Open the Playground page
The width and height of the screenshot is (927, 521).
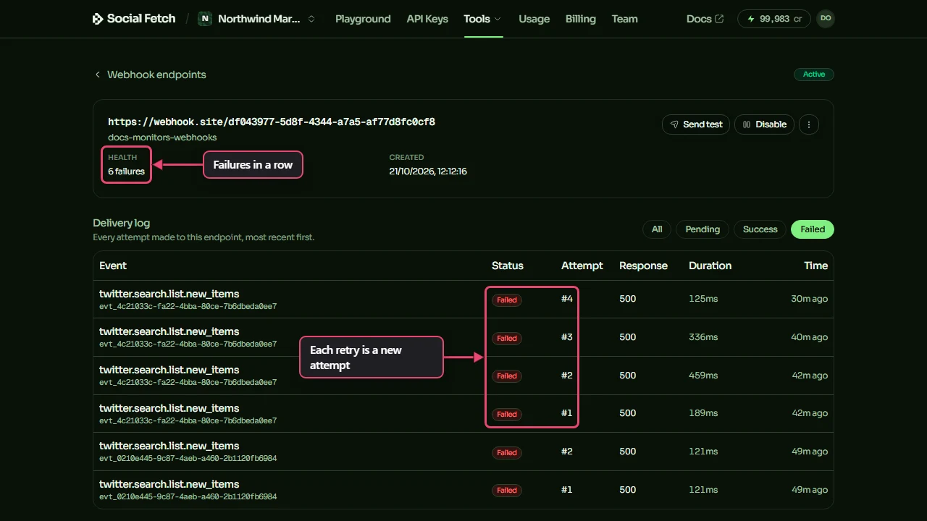click(x=363, y=19)
